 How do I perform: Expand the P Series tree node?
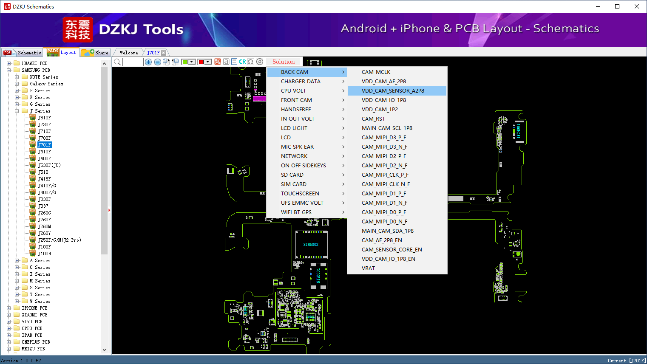(x=17, y=90)
